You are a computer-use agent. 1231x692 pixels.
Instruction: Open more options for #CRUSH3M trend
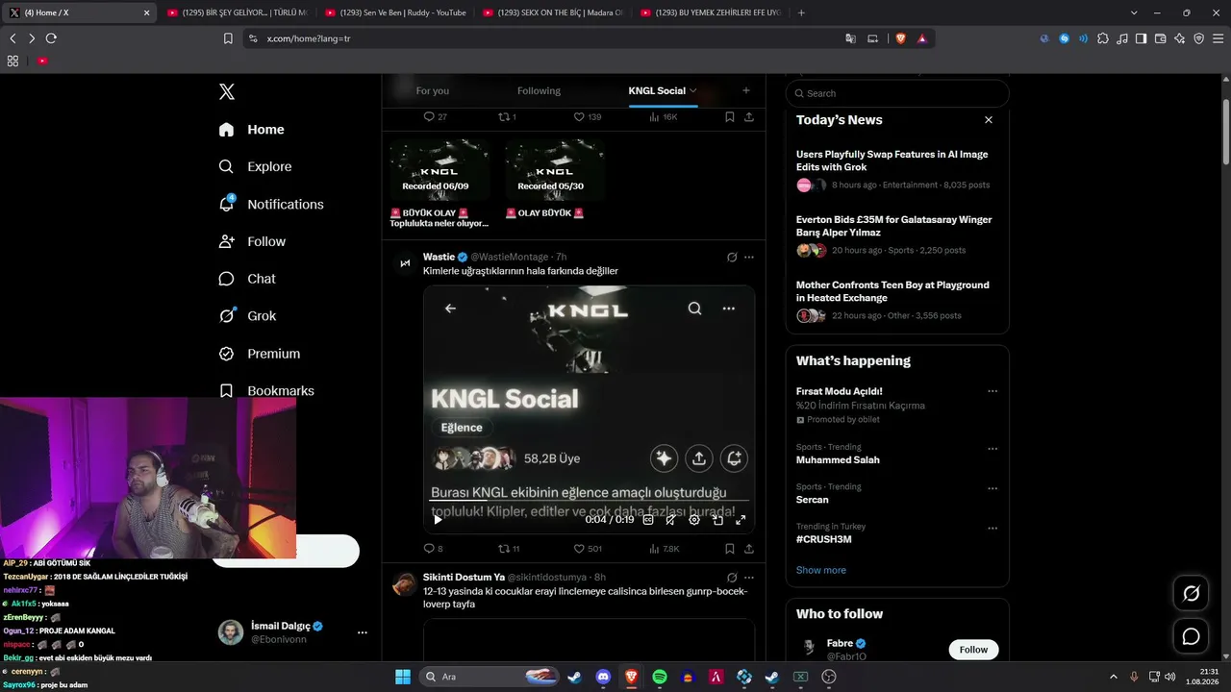(x=992, y=528)
